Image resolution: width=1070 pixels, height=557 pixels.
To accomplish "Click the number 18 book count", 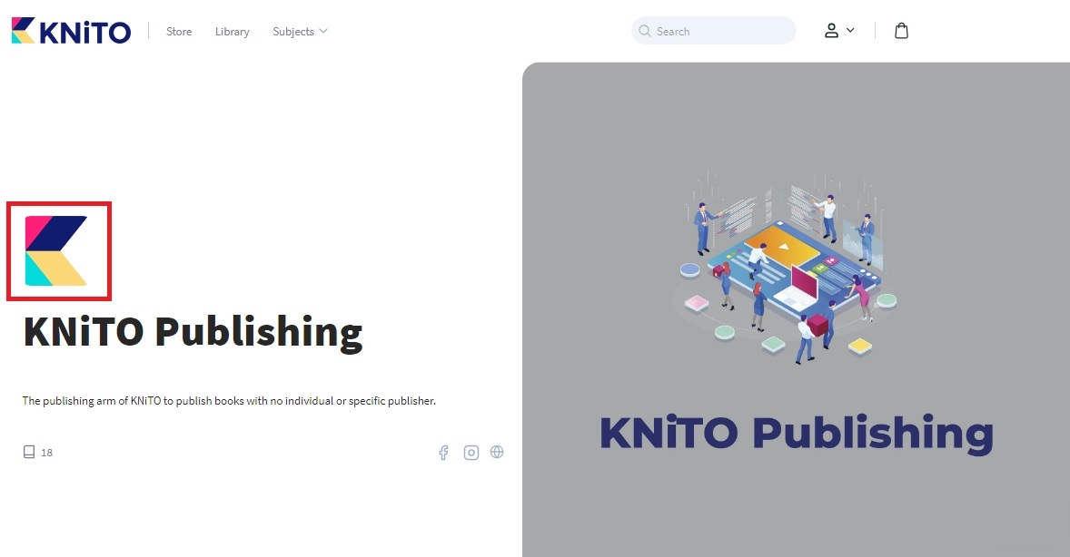I will coord(47,453).
